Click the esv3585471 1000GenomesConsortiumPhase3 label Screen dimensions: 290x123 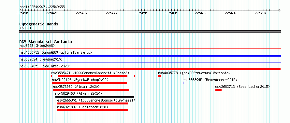click(90, 73)
